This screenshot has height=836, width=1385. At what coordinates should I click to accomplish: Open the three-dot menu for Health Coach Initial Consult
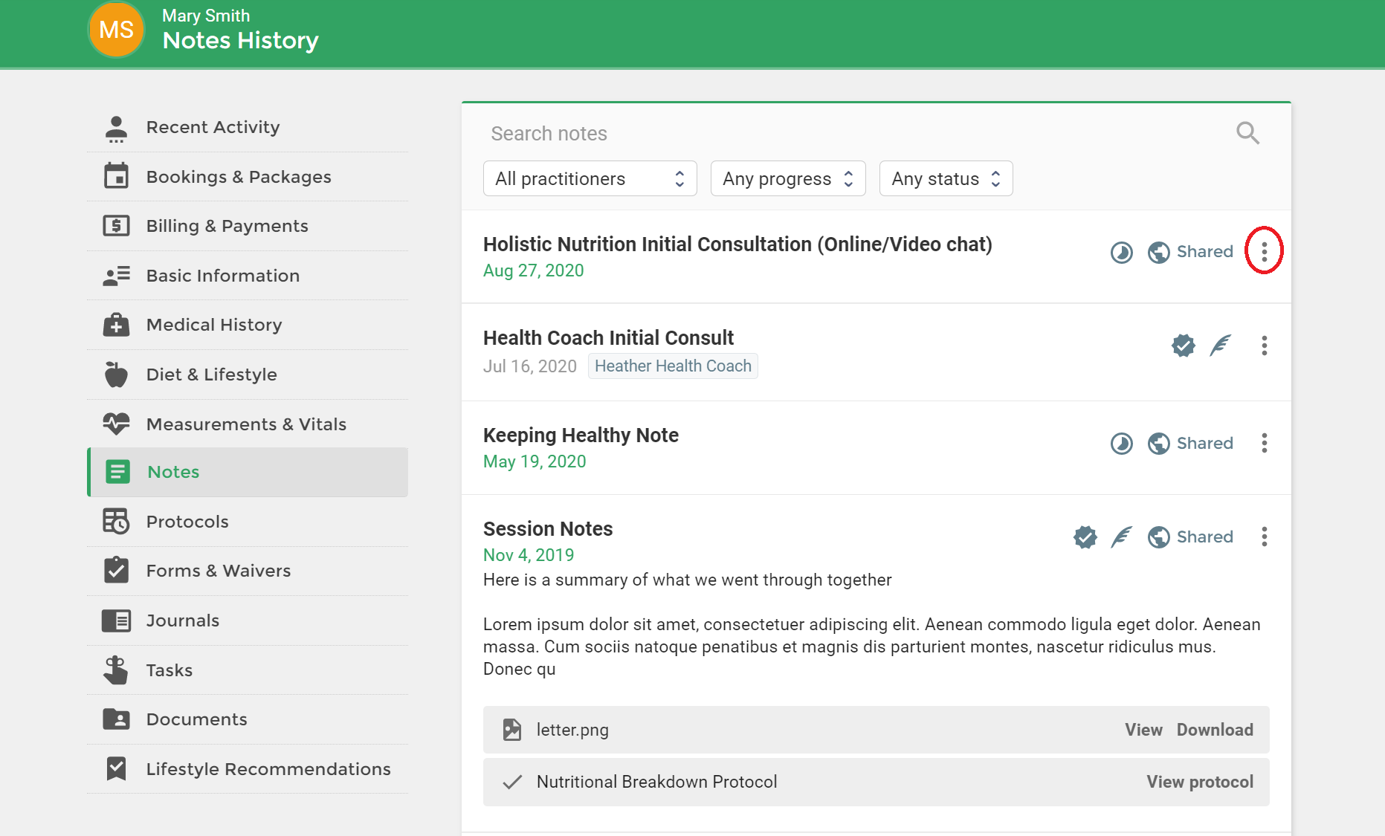pyautogui.click(x=1264, y=345)
